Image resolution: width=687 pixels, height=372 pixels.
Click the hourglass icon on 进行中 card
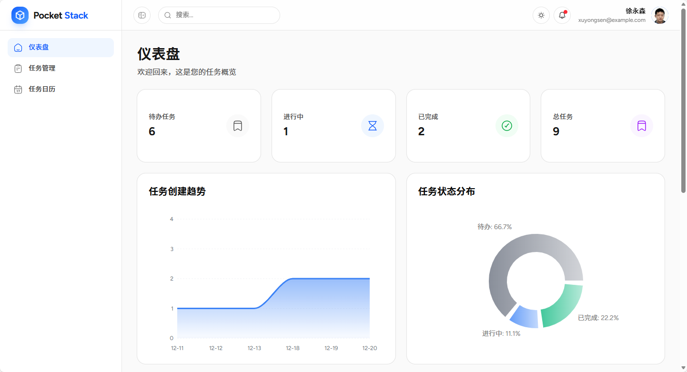372,126
